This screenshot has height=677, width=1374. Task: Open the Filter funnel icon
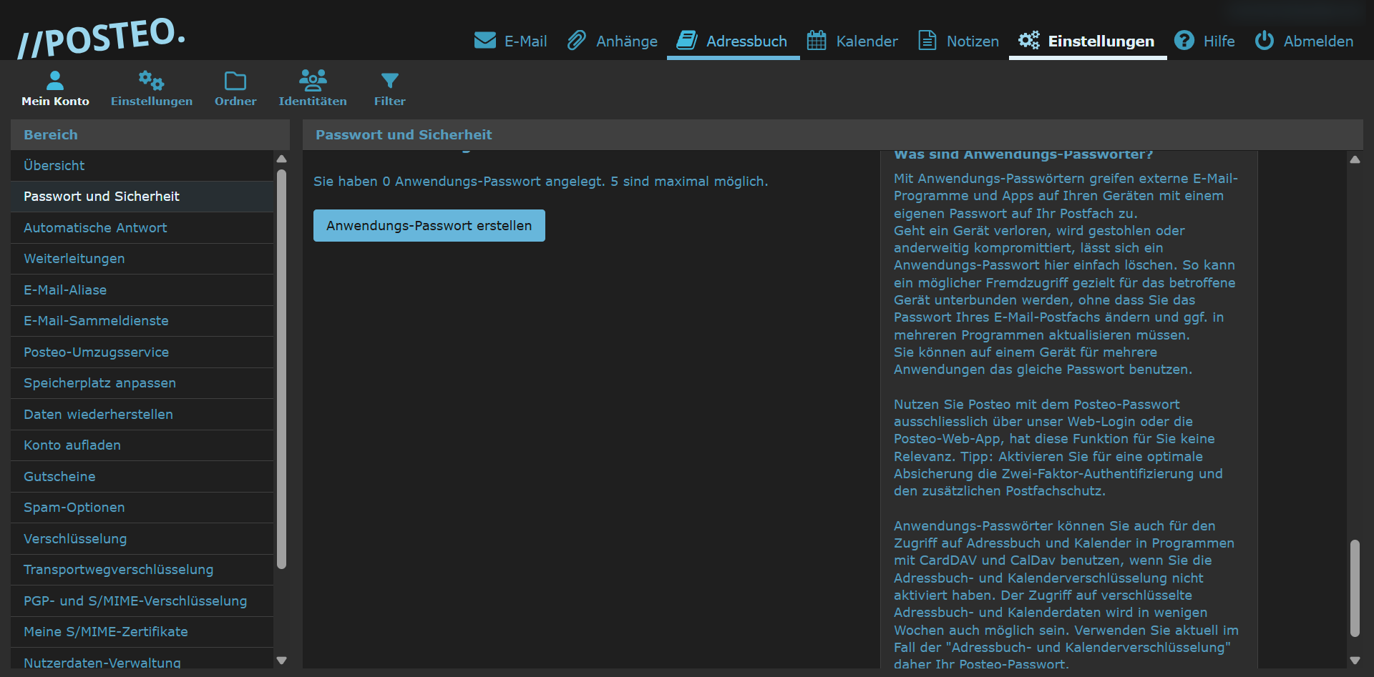389,81
